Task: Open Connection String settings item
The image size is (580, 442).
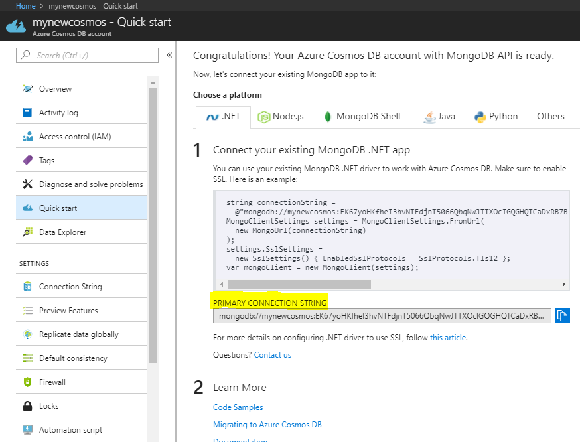Action: 82,286
